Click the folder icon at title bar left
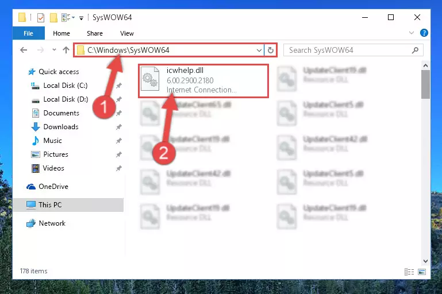 click(x=22, y=17)
